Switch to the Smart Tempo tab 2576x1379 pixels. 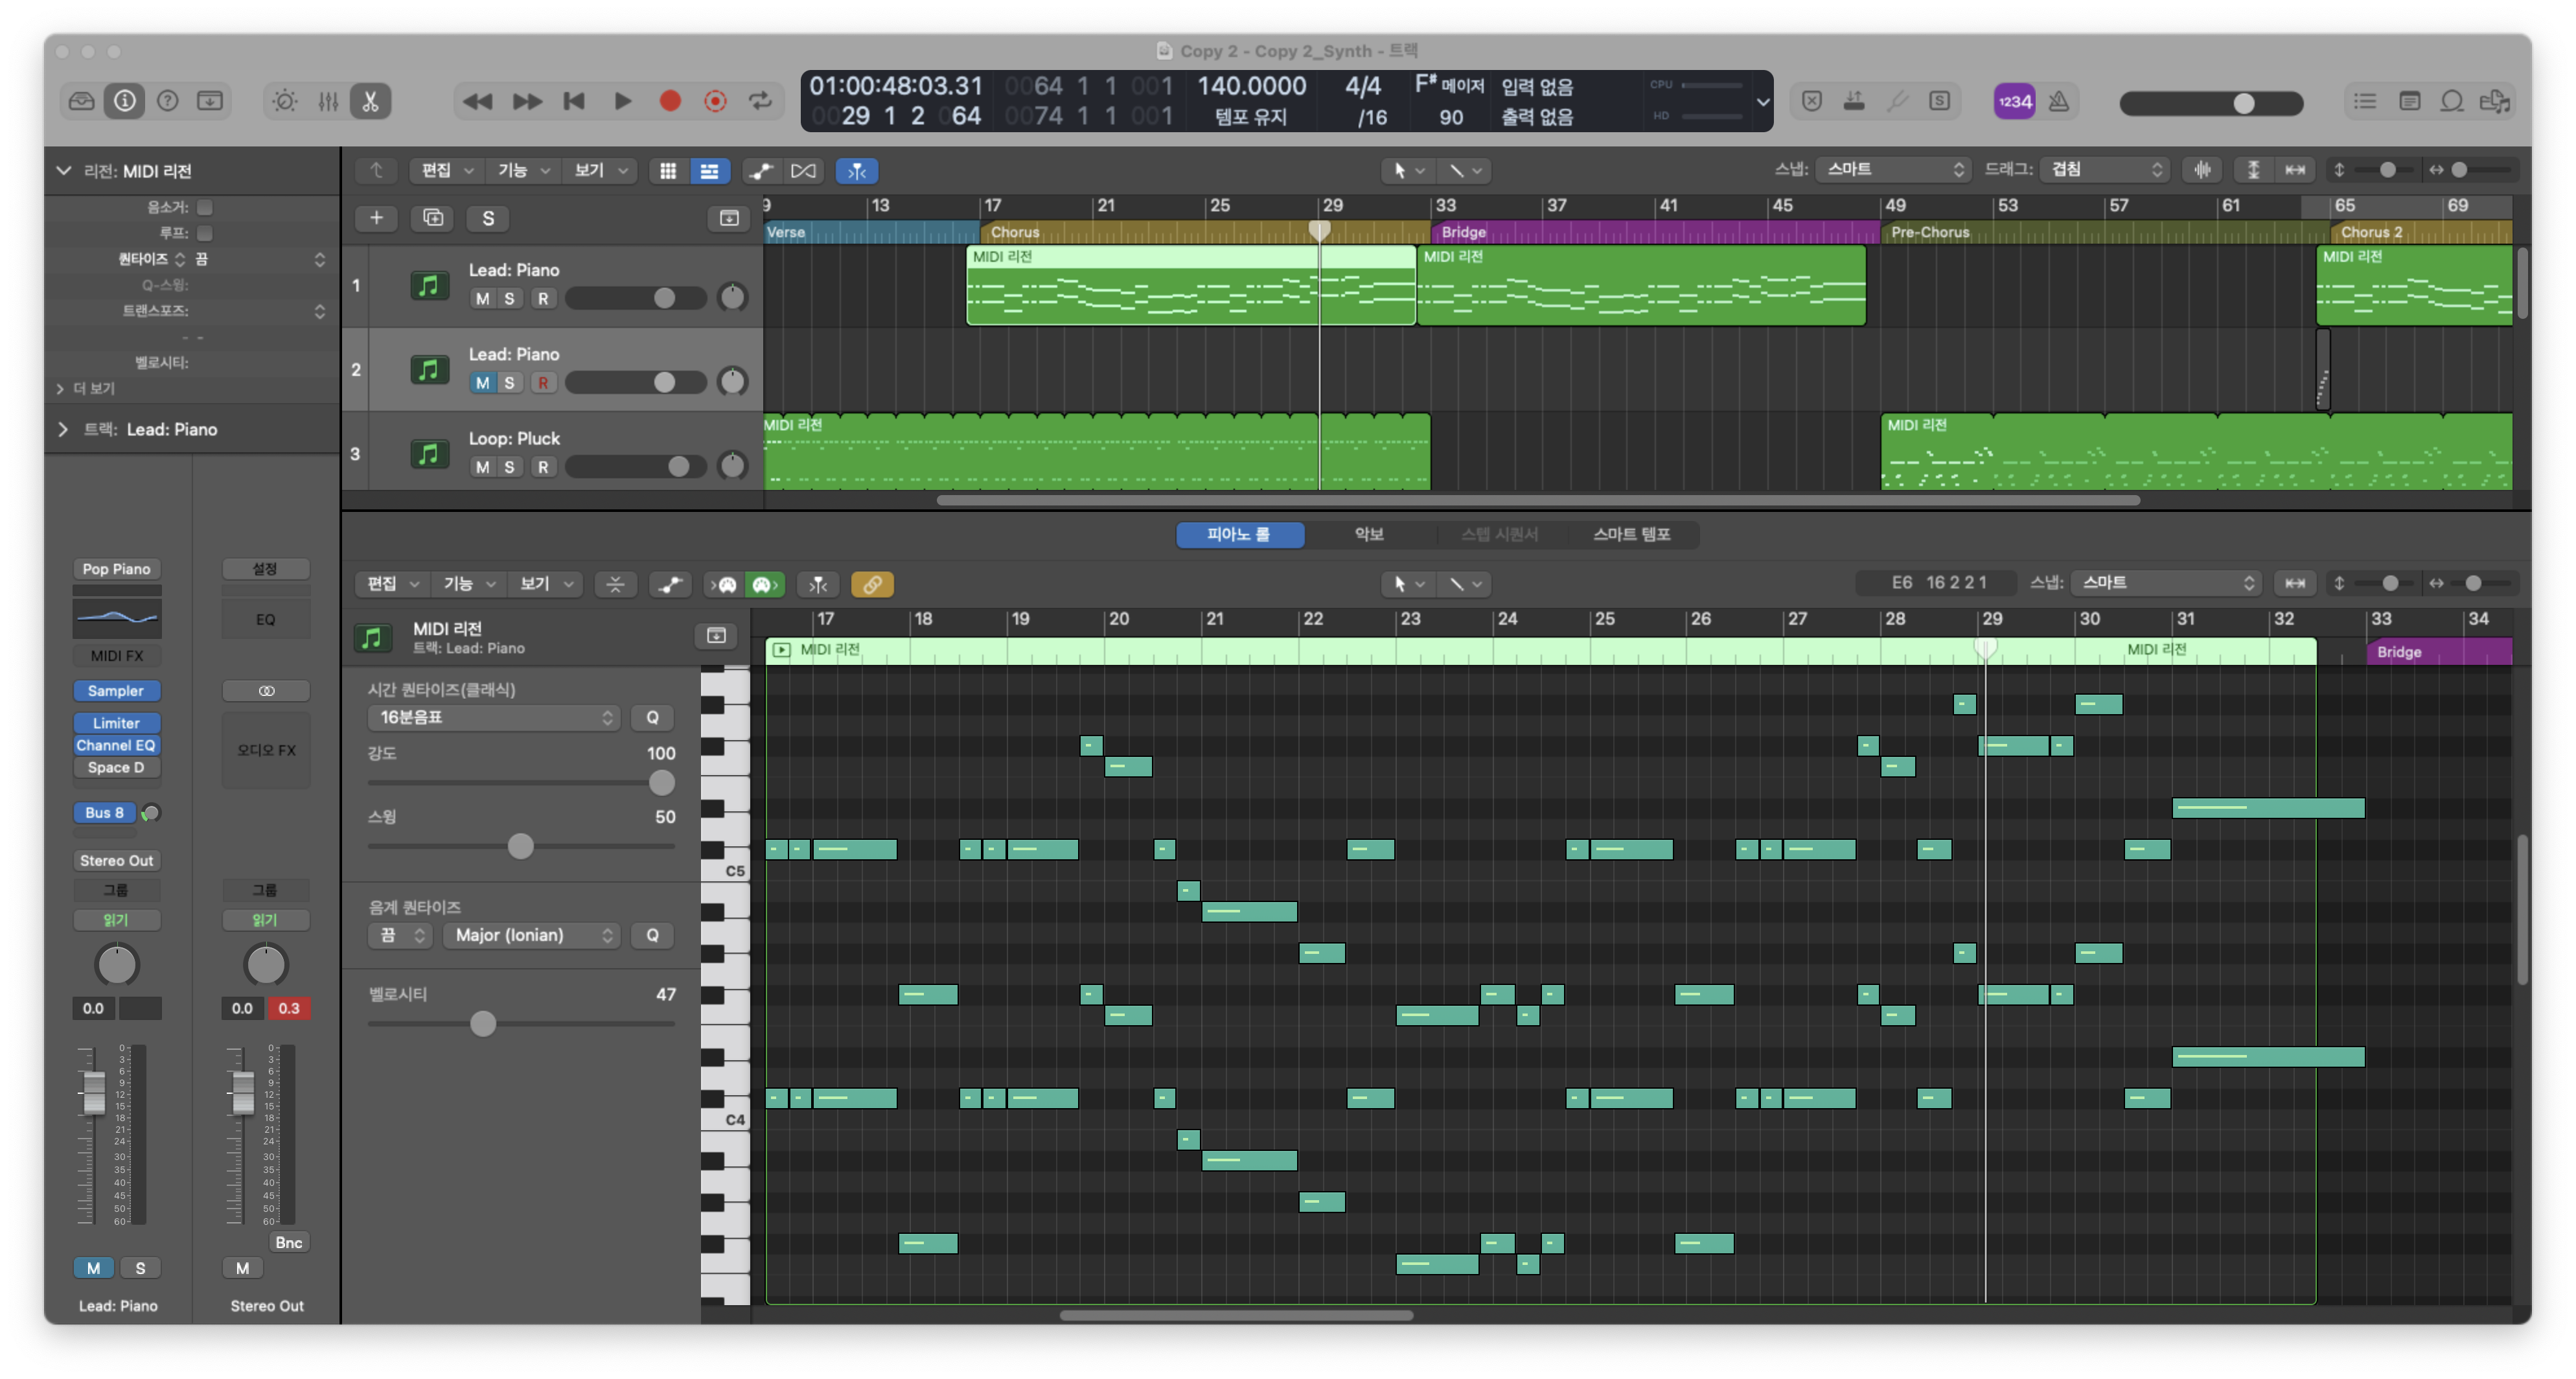click(1631, 534)
